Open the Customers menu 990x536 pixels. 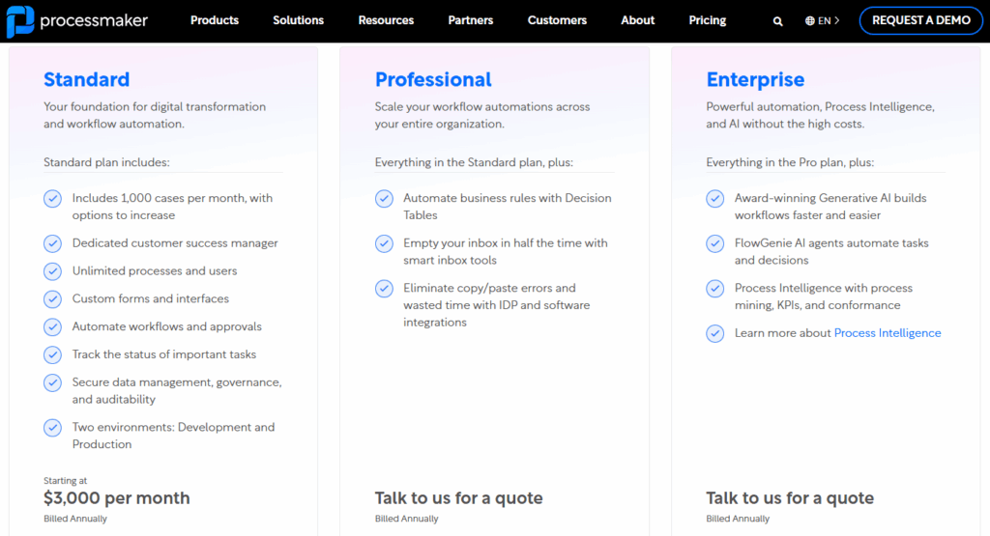pyautogui.click(x=557, y=20)
